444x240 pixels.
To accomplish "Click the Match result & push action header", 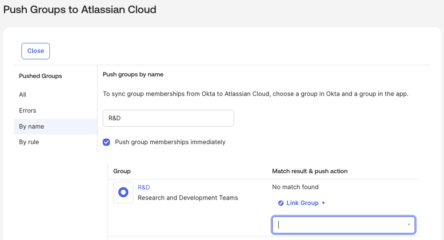I will point(310,171).
